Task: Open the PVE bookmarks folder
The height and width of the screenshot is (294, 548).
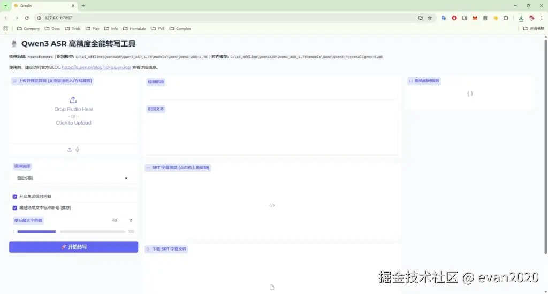Action: tap(158, 29)
